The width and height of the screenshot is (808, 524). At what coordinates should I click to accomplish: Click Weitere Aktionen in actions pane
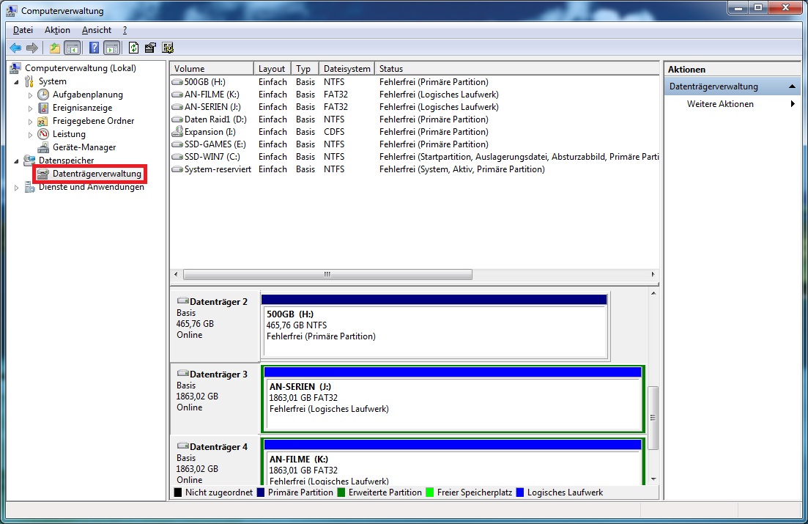[x=720, y=104]
